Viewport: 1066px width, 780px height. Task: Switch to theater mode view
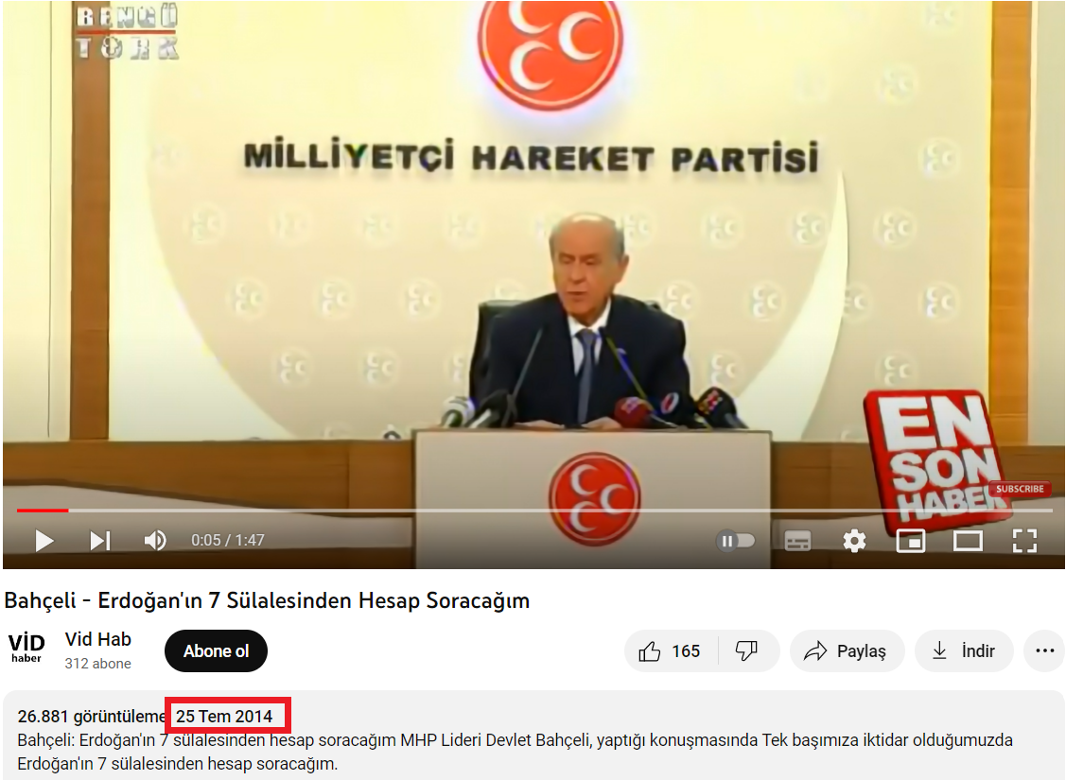coord(968,541)
